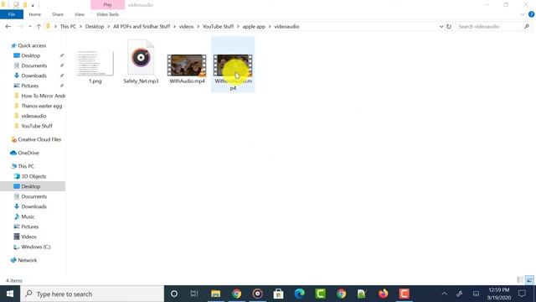Open 3D Objects under This PC
The image size is (536, 302).
pyautogui.click(x=33, y=176)
